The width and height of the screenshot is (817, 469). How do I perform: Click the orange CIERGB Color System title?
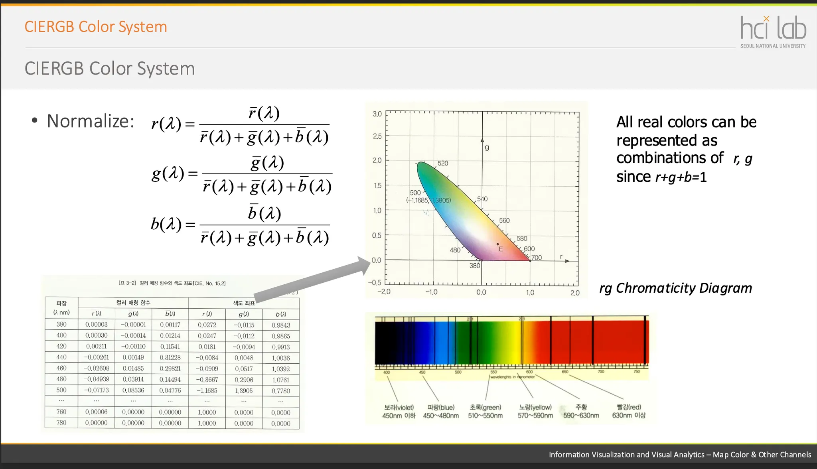pos(96,27)
